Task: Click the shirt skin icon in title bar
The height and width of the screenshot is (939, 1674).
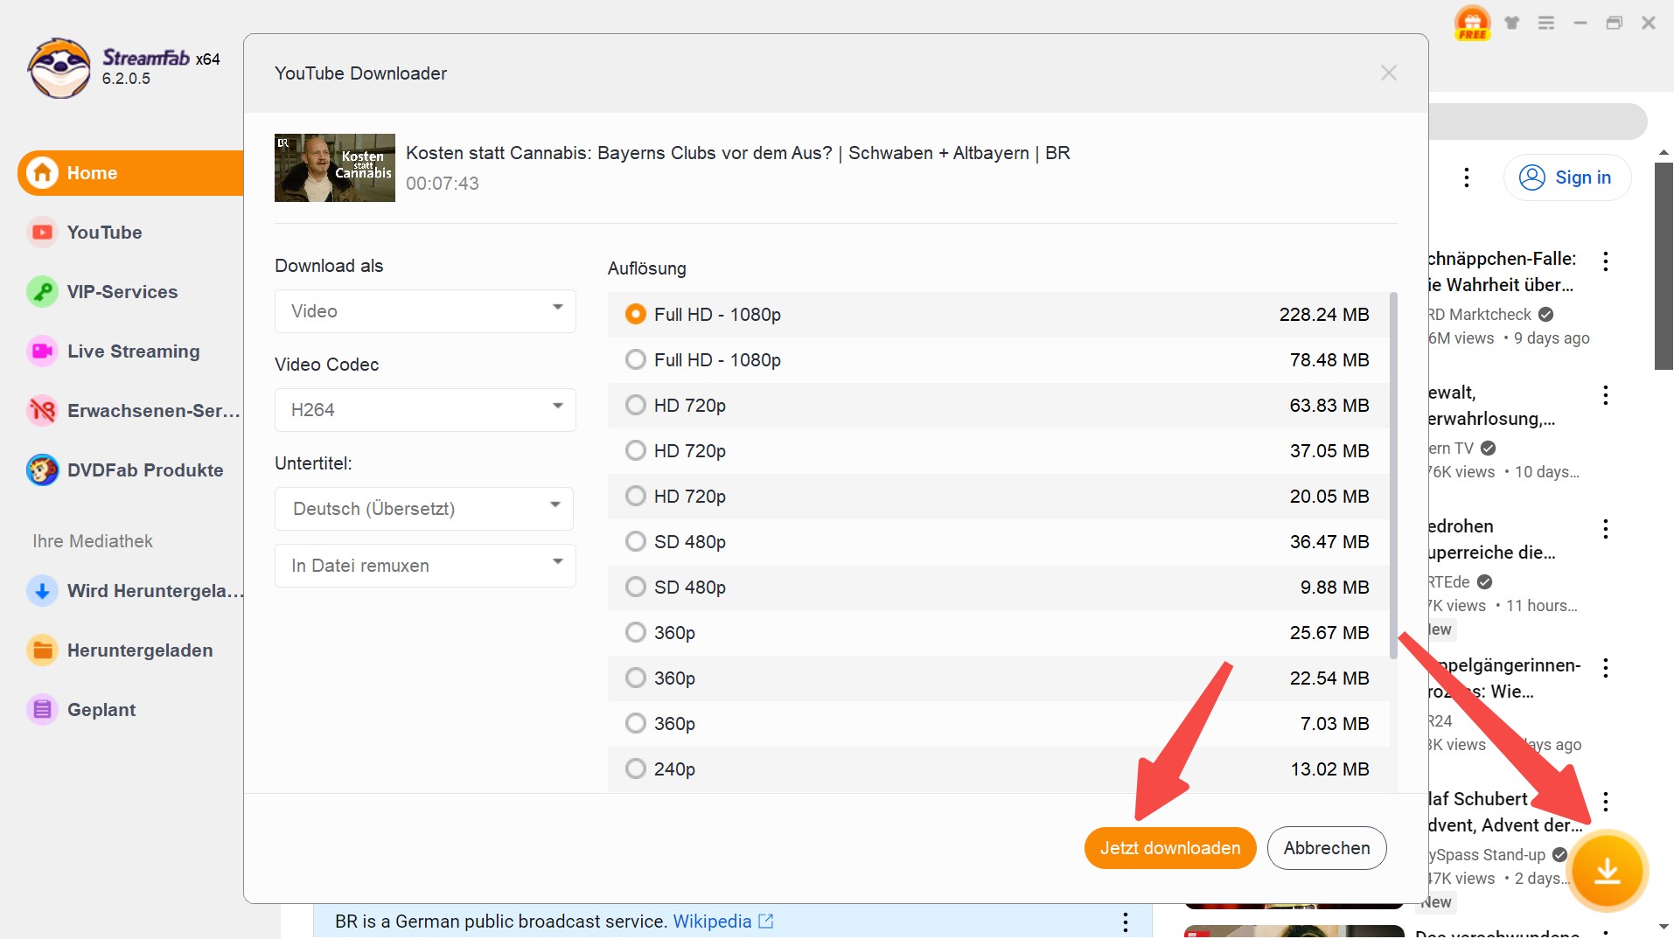Action: click(1512, 23)
